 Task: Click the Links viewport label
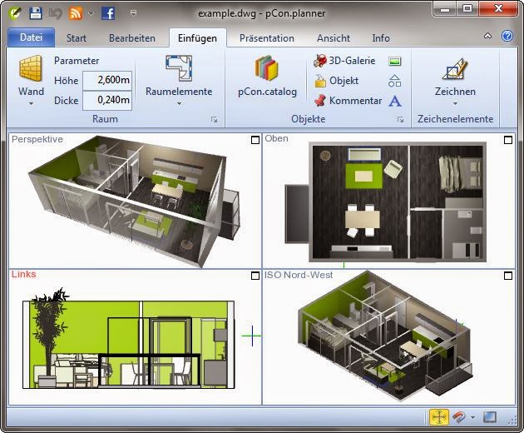tap(24, 274)
